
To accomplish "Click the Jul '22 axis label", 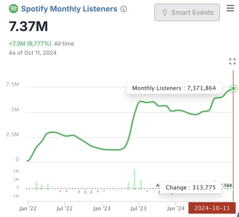I will 65,208.
